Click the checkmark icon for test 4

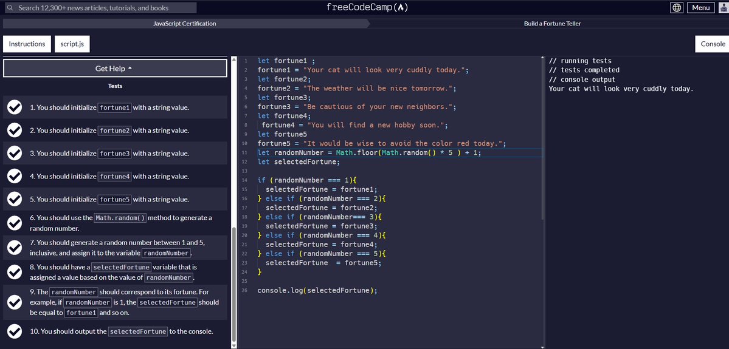(x=15, y=177)
